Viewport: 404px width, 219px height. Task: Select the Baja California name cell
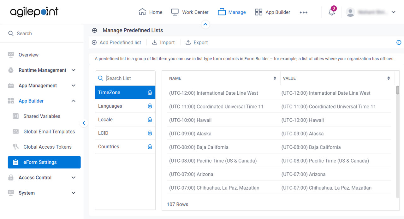point(199,147)
